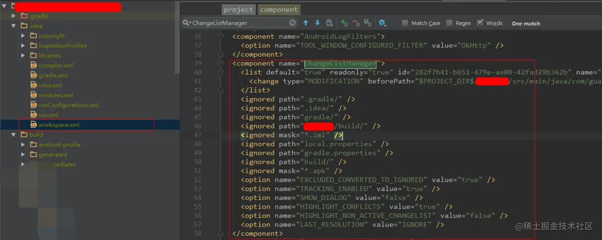Click the ignored path ".idea/" line
The height and width of the screenshot is (240, 602).
294,108
